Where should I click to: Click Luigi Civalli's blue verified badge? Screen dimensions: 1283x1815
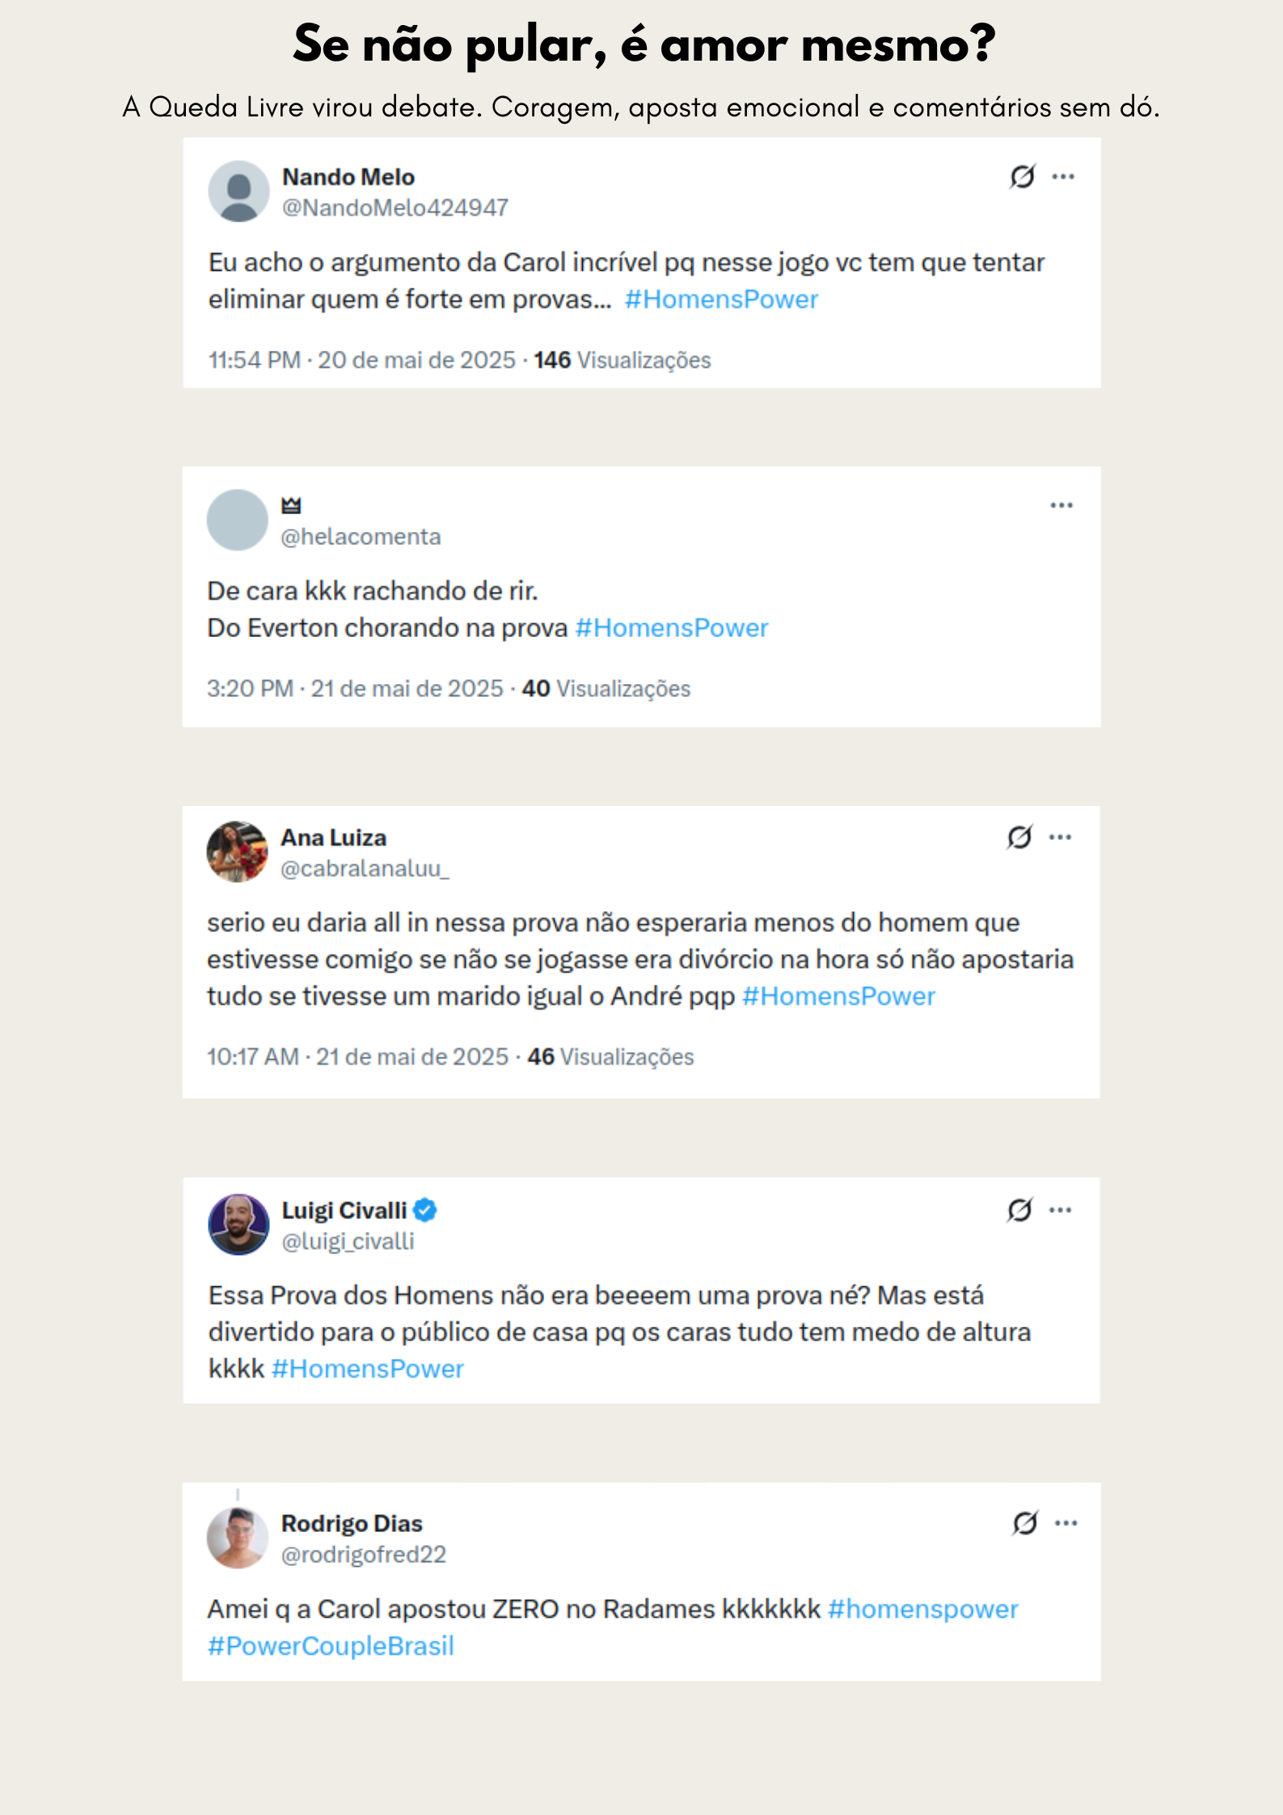coord(425,1210)
